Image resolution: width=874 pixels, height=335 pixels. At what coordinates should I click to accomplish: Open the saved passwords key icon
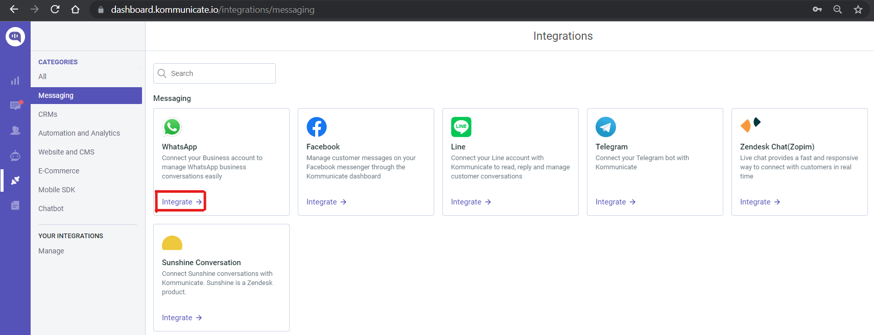(817, 9)
